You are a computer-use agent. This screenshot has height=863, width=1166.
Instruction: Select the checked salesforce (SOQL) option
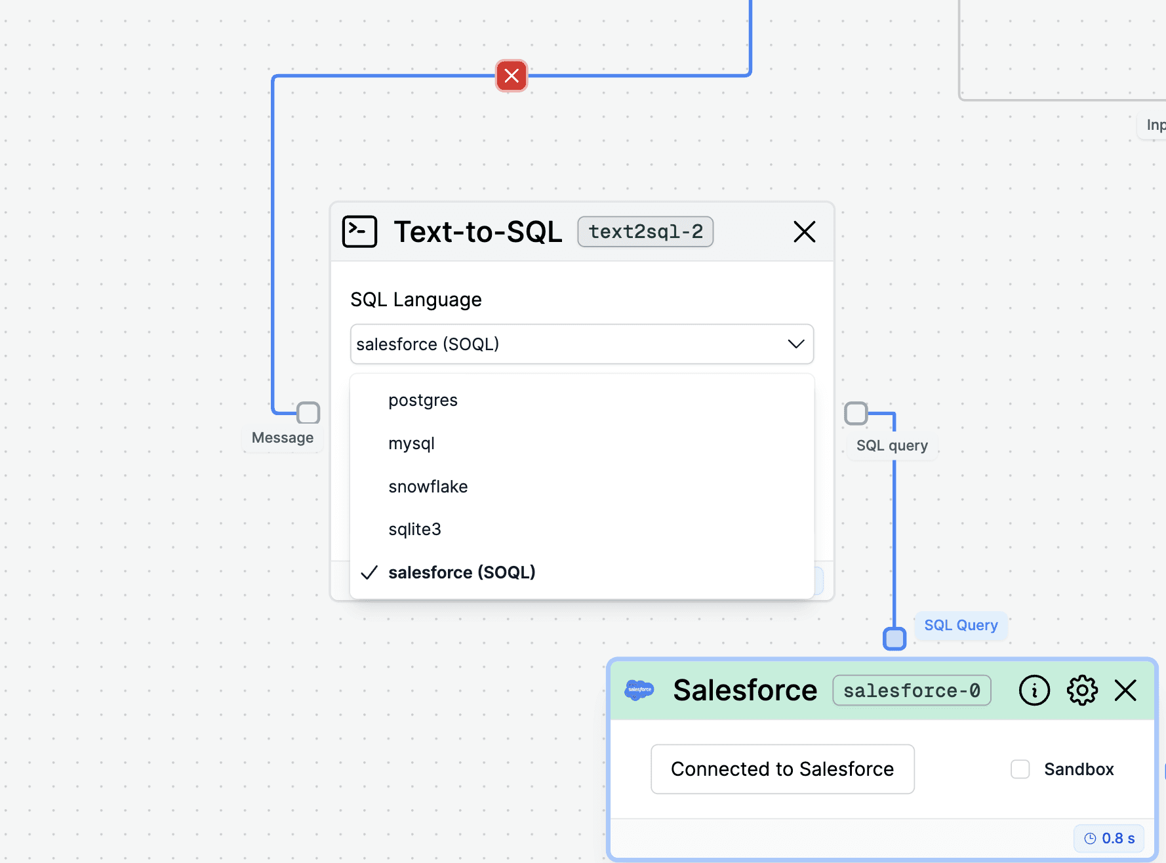[462, 572]
